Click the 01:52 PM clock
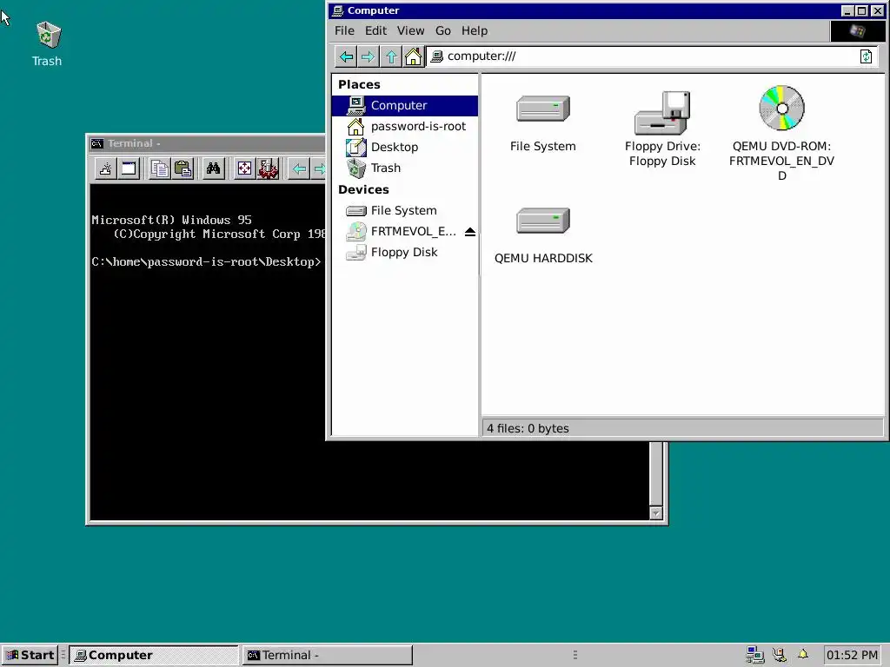The height and width of the screenshot is (667, 890). pos(852,655)
